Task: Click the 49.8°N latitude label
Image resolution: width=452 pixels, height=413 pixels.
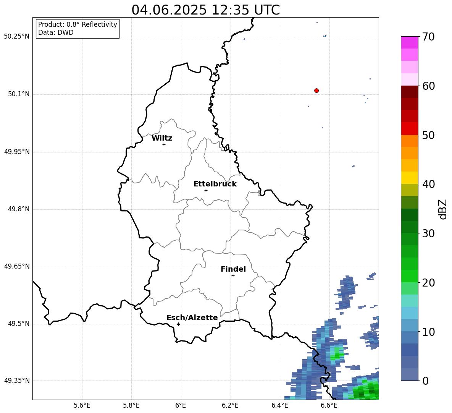Action: tap(19, 209)
